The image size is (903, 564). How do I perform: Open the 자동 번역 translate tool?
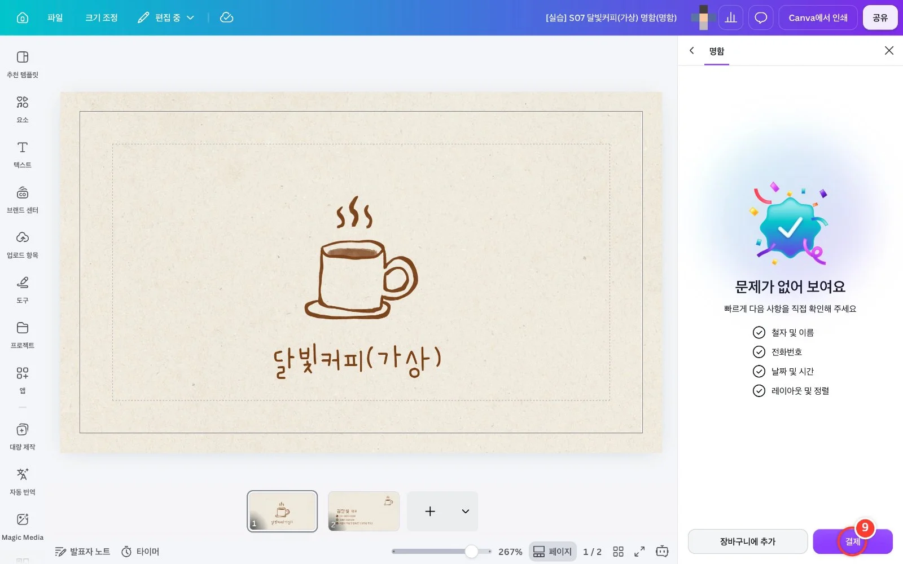click(23, 481)
